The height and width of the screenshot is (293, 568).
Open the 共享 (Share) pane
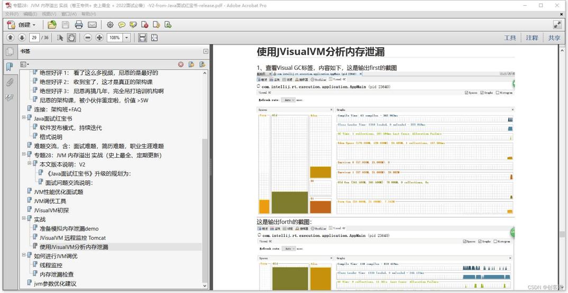click(554, 38)
